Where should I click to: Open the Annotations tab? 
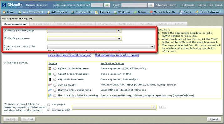(x=106, y=24)
